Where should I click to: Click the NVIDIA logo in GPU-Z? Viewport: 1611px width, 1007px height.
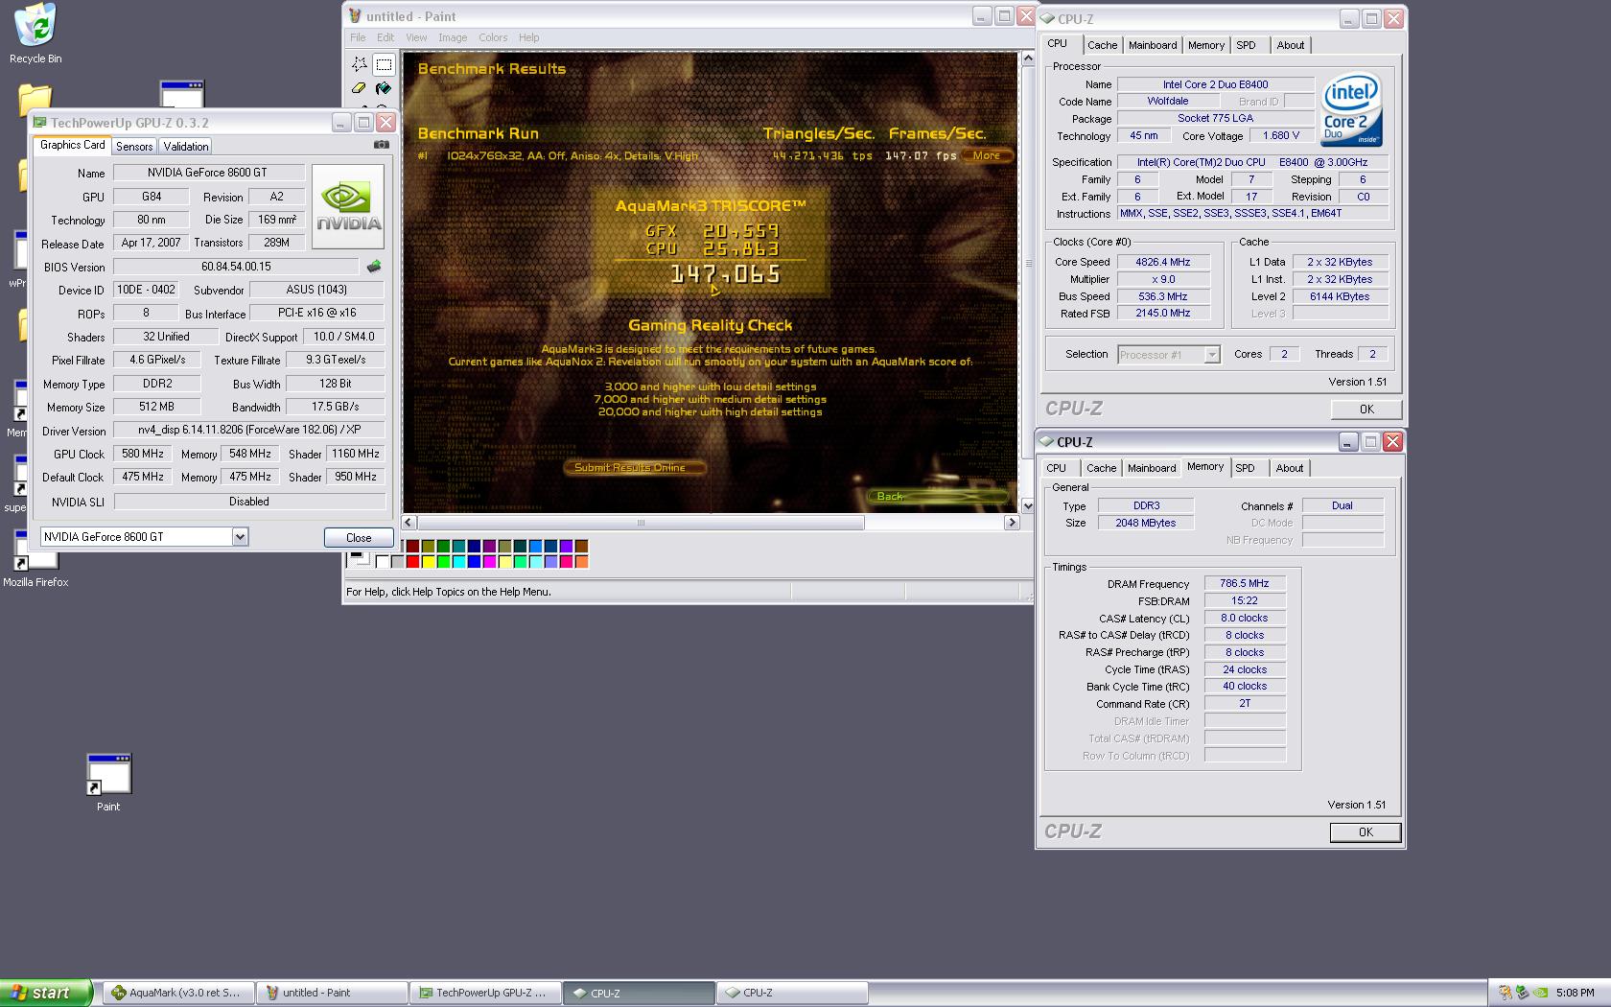click(x=348, y=206)
